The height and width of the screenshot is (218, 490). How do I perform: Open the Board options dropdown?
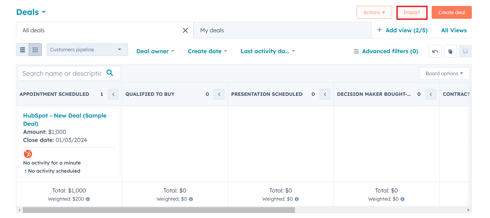tap(444, 74)
